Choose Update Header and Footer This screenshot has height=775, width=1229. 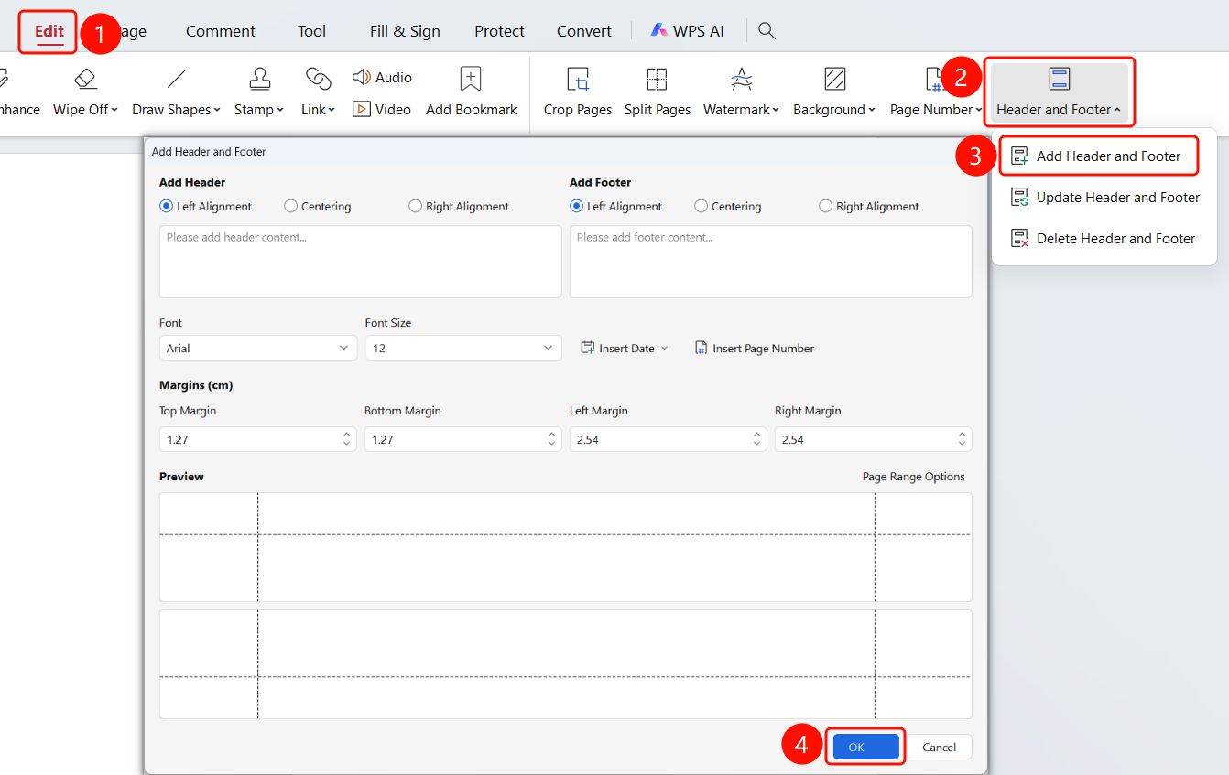tap(1104, 198)
